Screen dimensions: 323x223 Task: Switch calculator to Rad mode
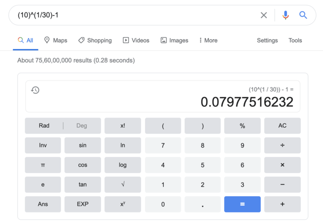(44, 126)
